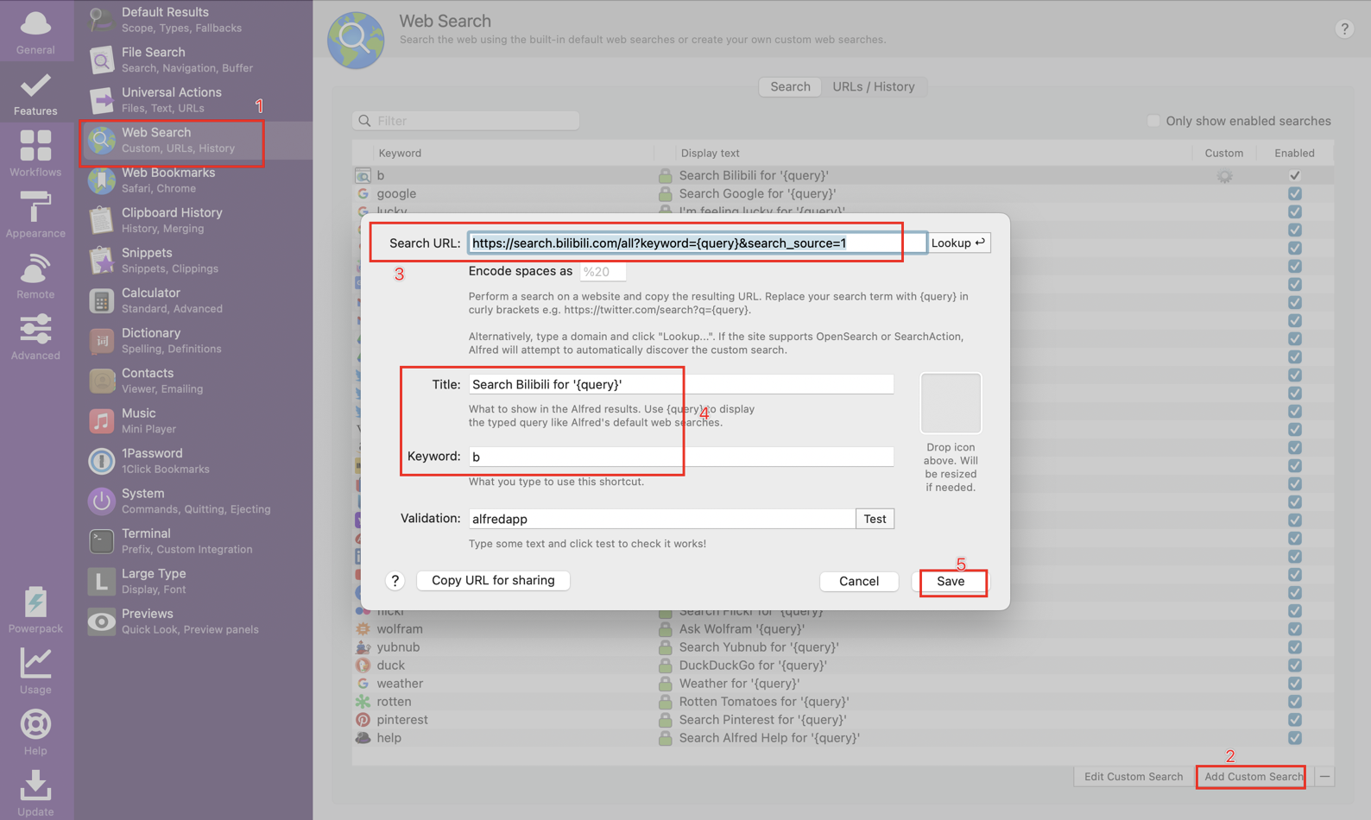Open the Workflows section
1371x820 pixels.
point(35,153)
